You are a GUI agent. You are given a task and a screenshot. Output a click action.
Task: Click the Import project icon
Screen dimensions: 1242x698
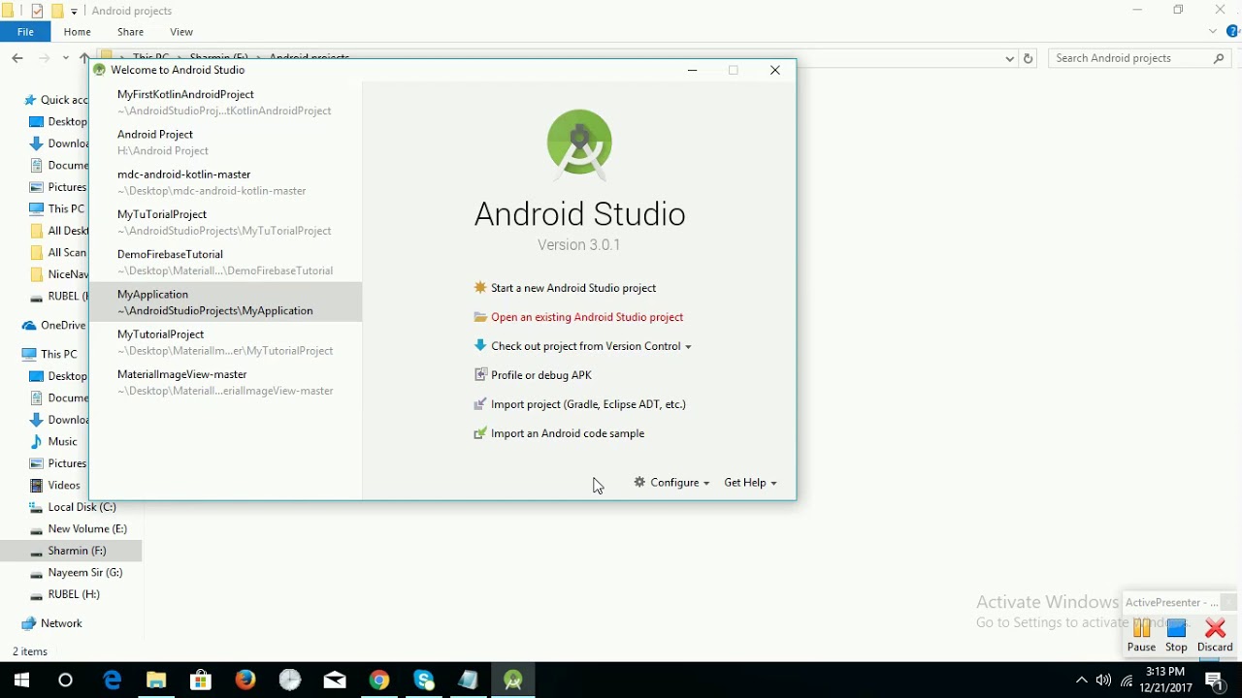tap(479, 404)
